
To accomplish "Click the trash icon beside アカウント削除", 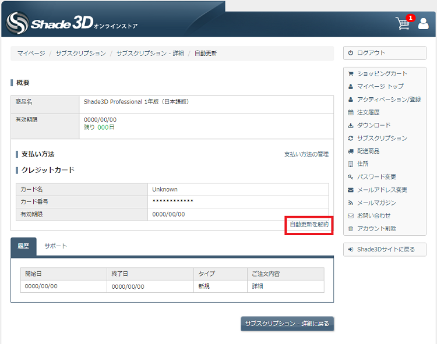I will [x=351, y=229].
